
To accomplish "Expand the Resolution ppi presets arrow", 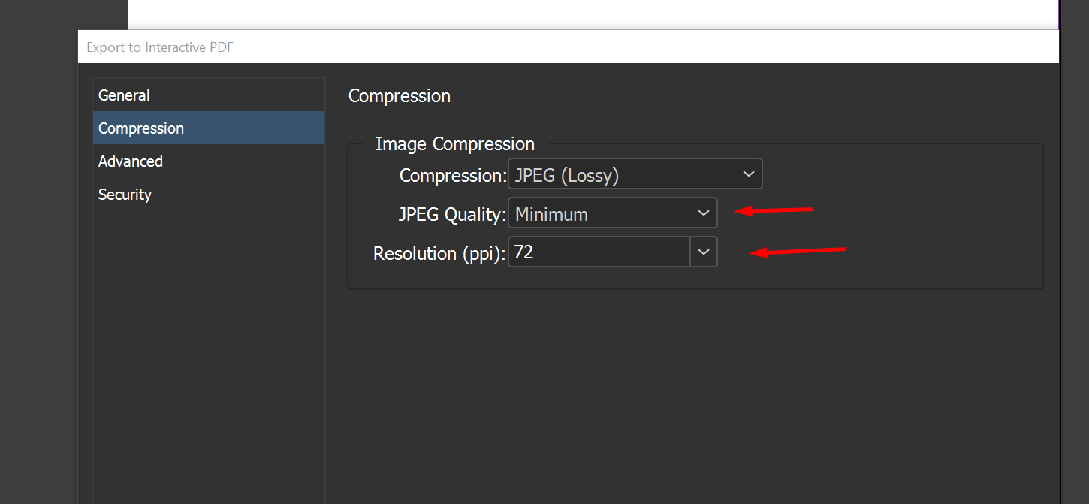I will pos(704,252).
